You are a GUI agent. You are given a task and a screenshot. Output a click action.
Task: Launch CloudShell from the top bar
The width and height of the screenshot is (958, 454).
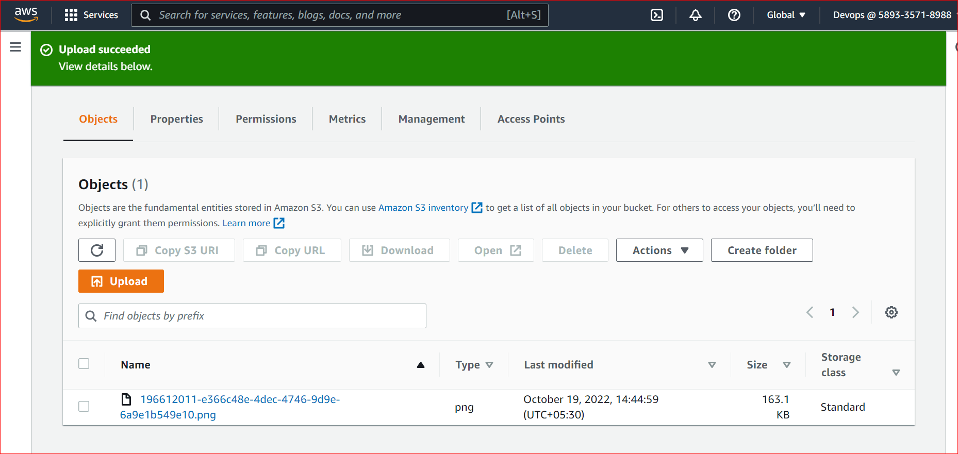[x=657, y=15]
